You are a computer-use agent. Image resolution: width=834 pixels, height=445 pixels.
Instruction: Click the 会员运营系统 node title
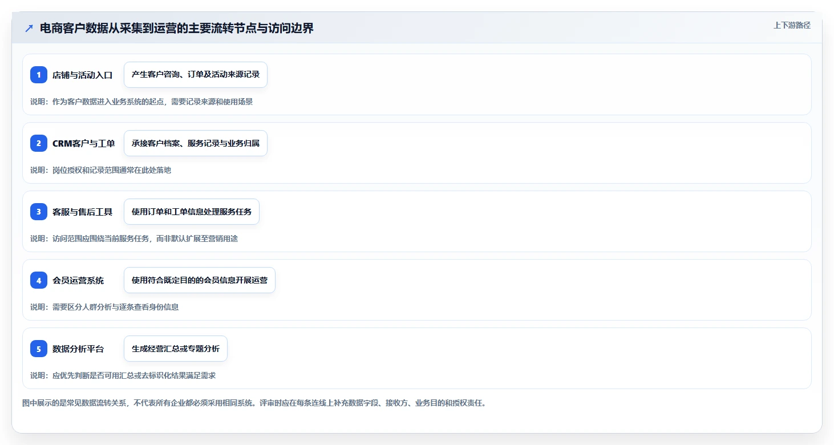78,280
